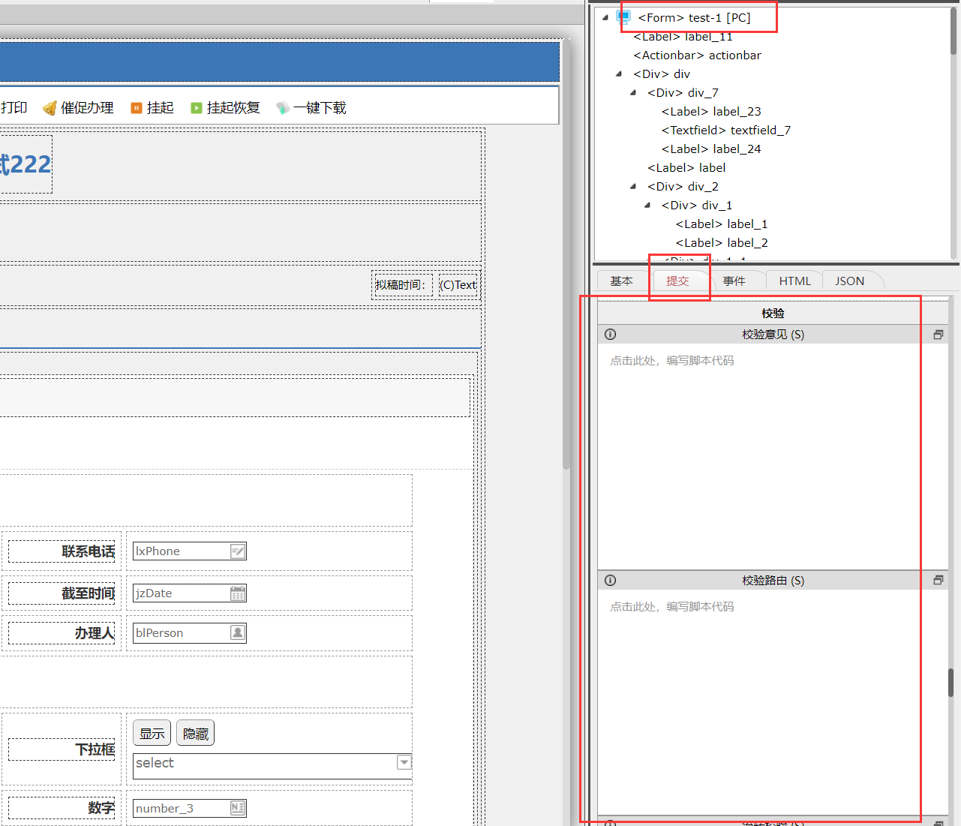
Task: Click the info icon beside 校验路由 (S)
Action: (x=611, y=580)
